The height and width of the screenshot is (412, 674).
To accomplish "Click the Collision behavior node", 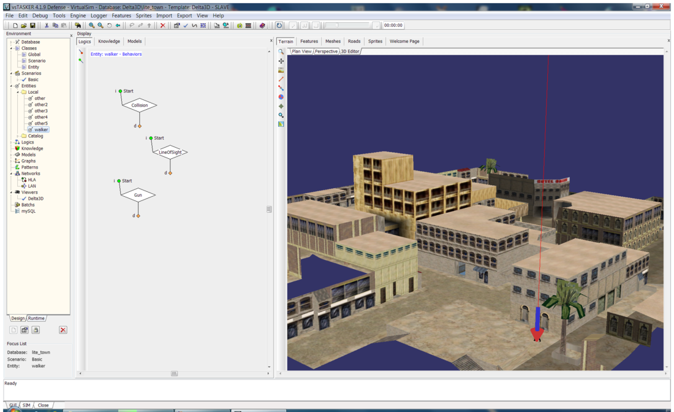I will (x=140, y=105).
